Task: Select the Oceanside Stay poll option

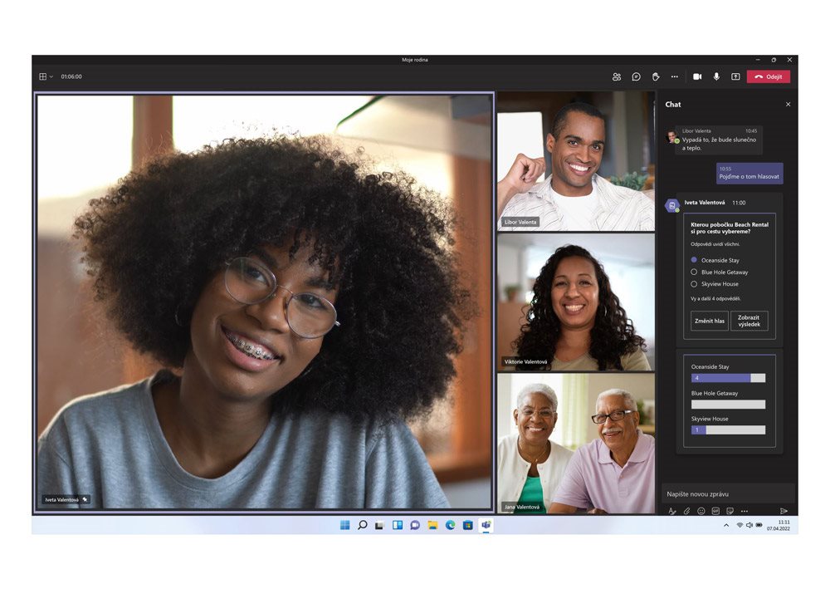Action: (x=694, y=260)
